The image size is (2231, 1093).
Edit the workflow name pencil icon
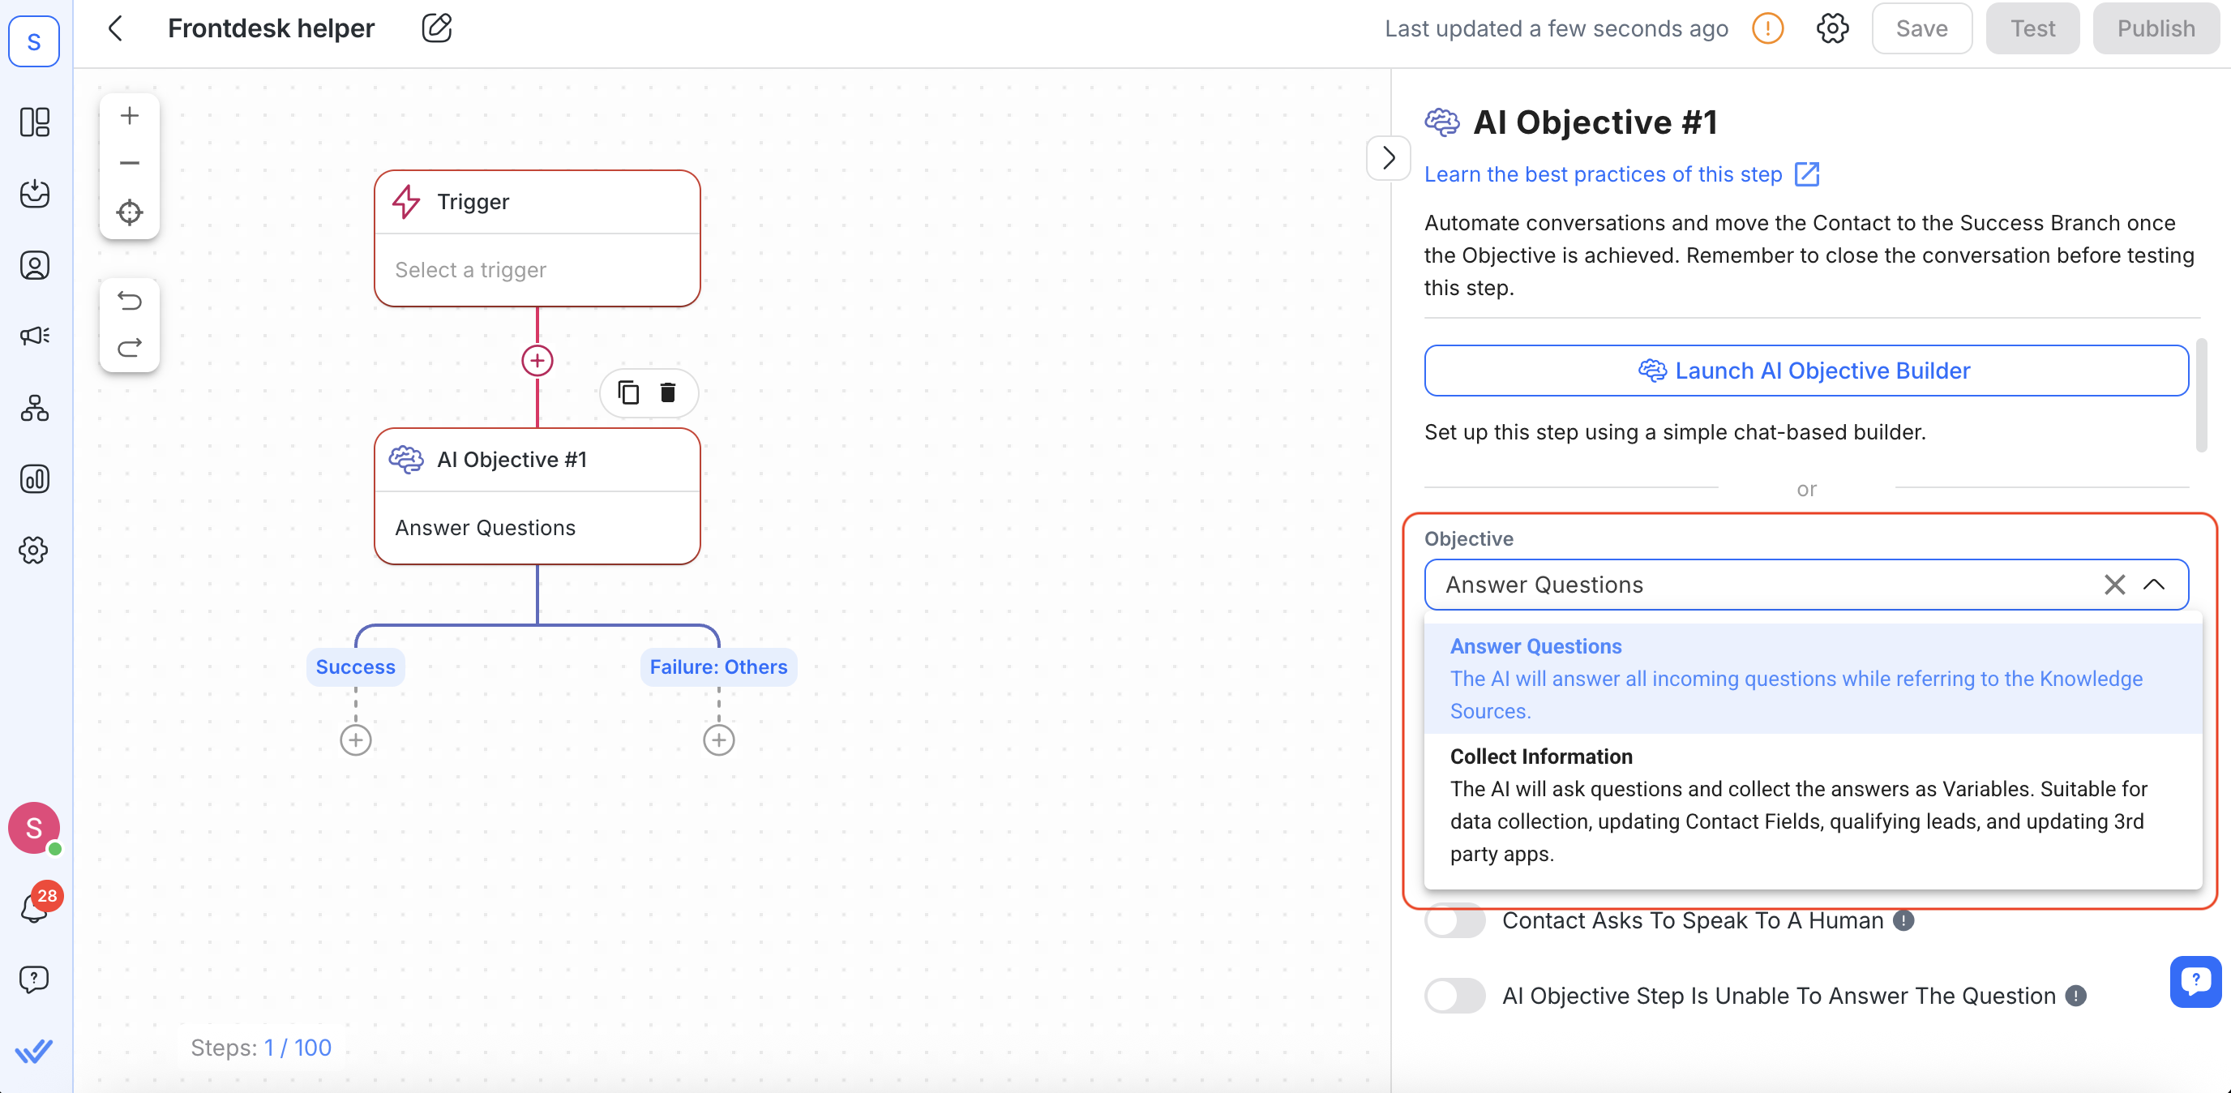click(436, 28)
